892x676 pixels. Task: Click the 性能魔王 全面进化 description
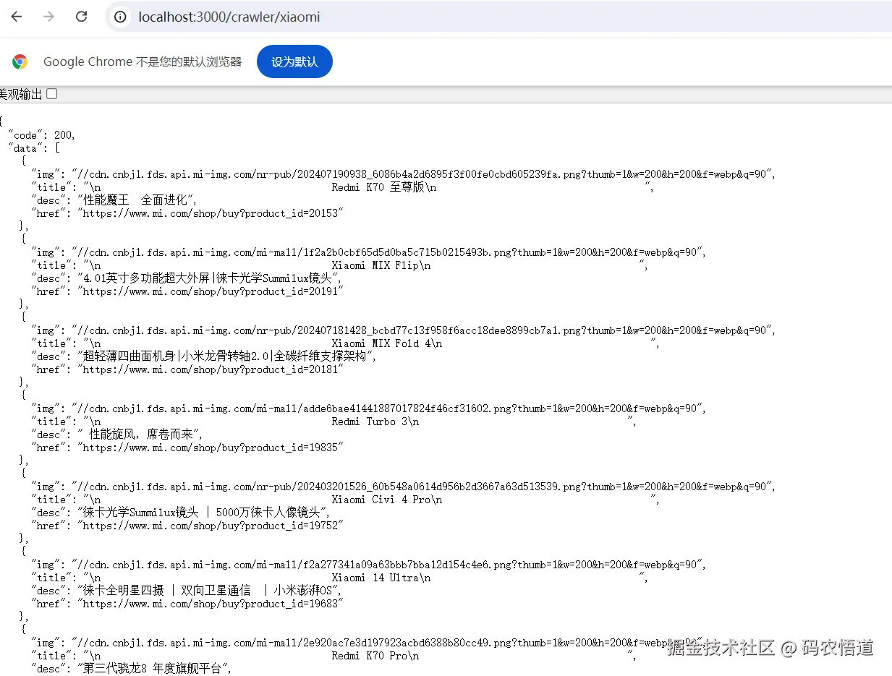click(137, 200)
